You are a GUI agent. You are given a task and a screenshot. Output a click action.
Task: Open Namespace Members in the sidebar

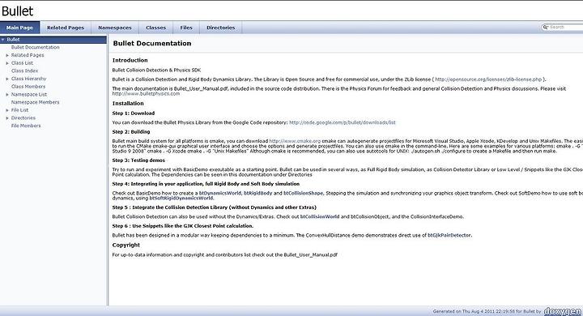(36, 102)
